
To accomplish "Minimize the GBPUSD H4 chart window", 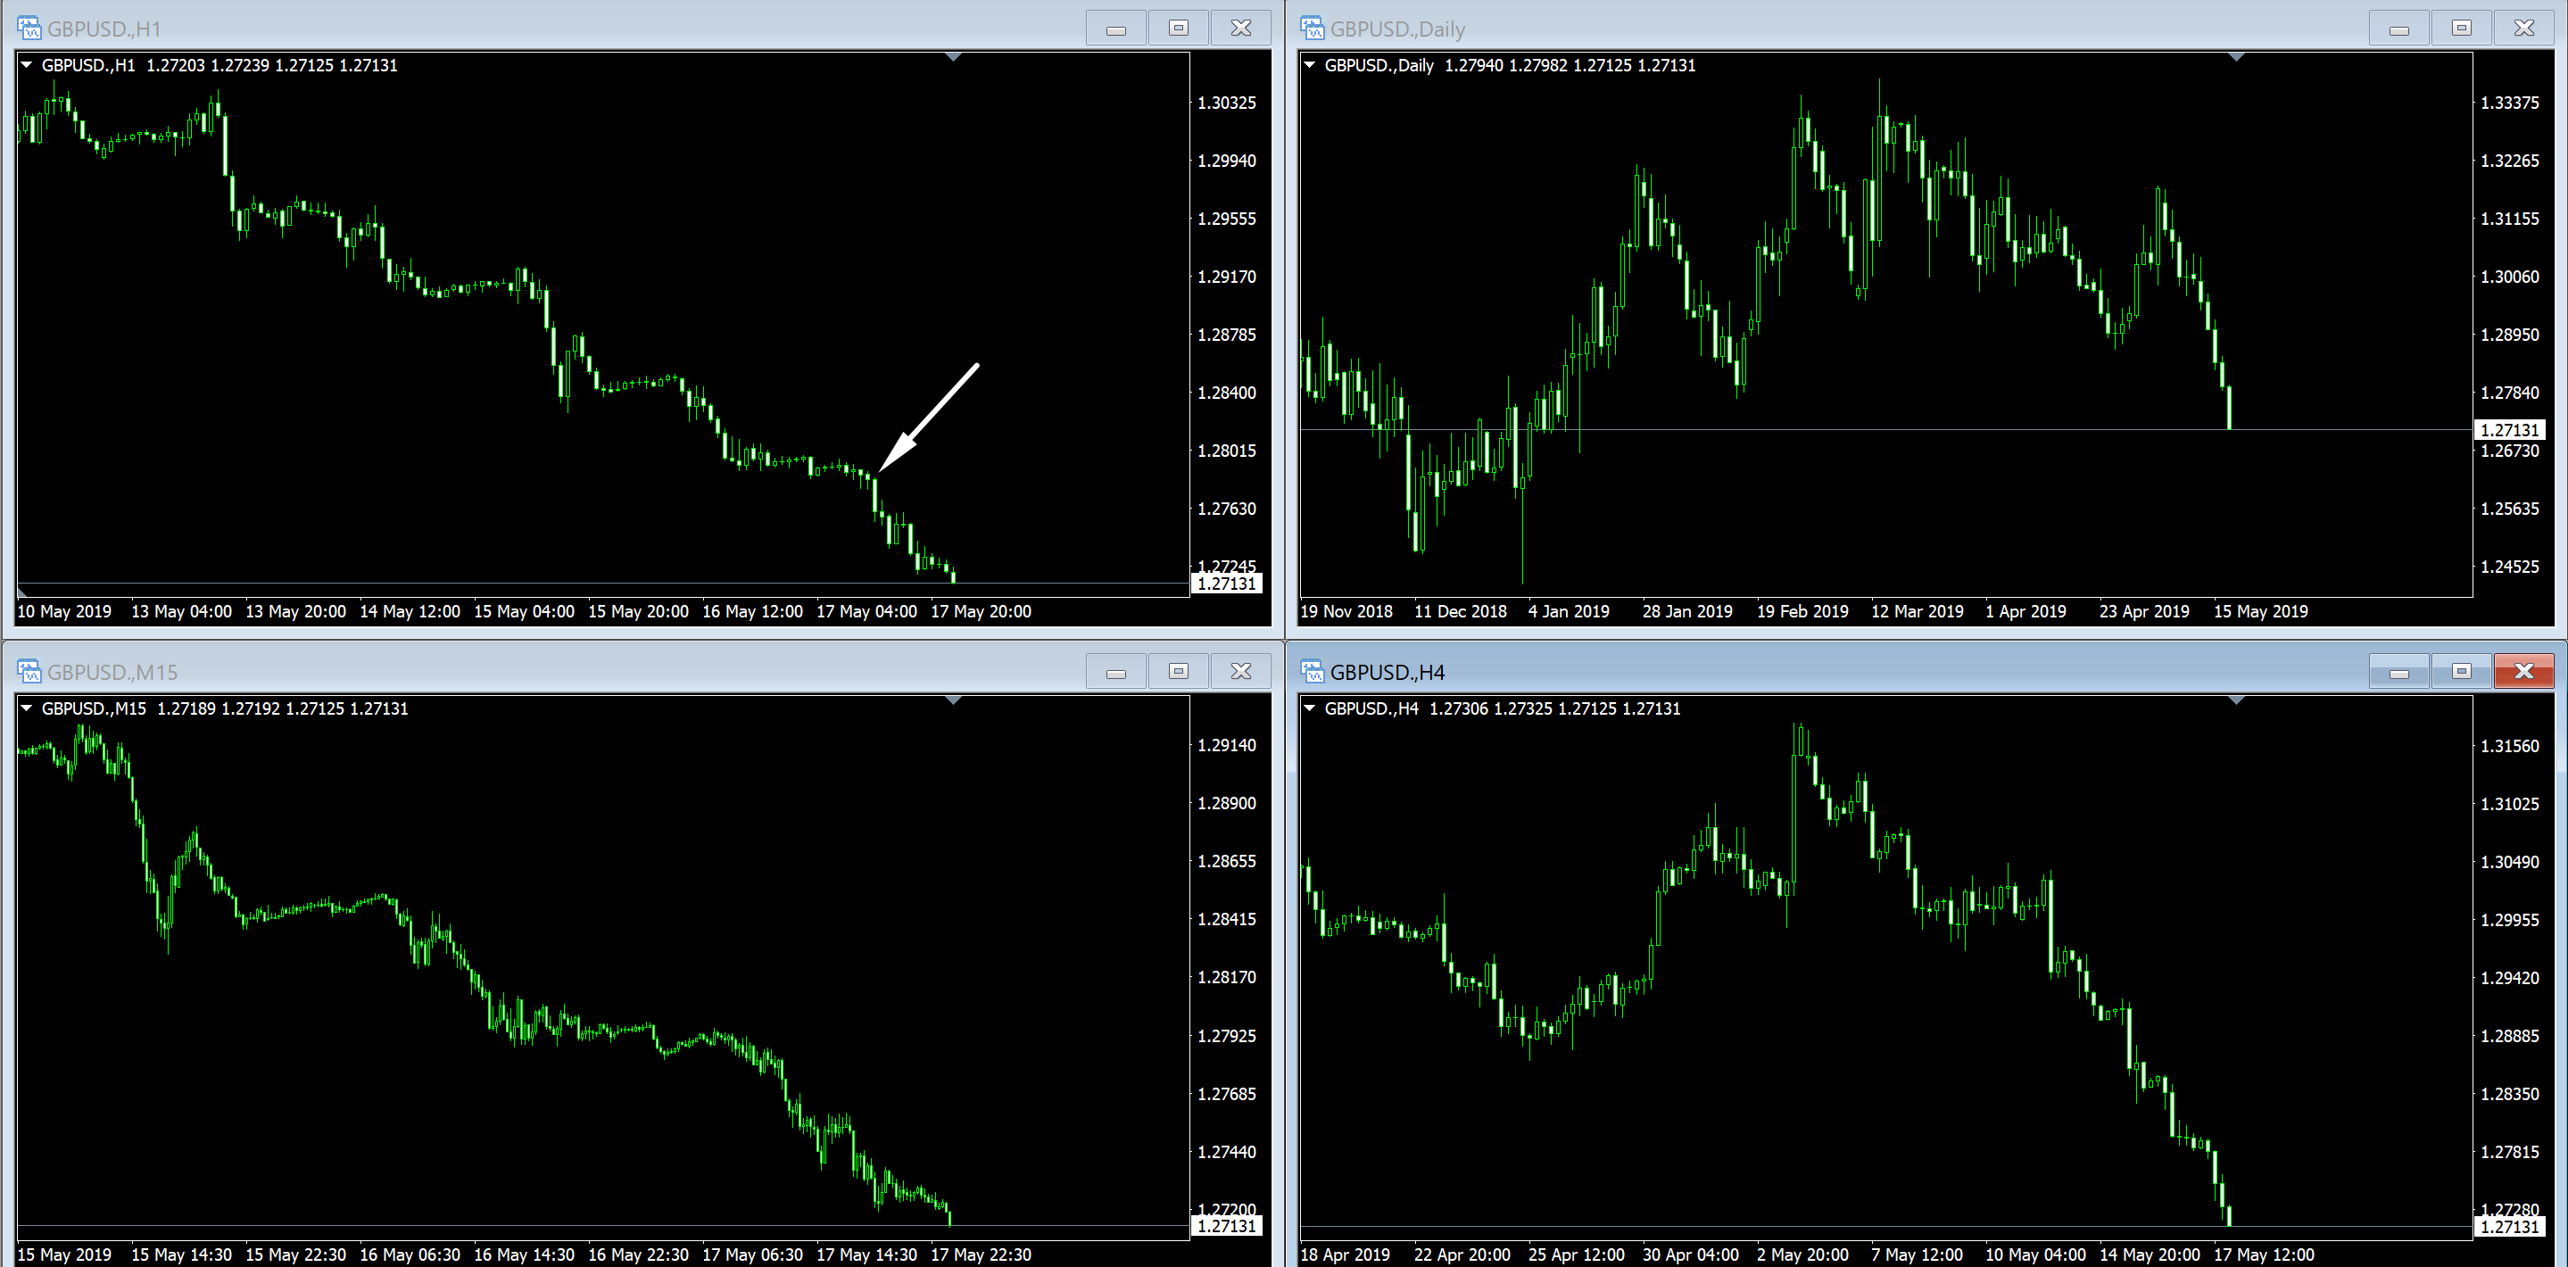I will pyautogui.click(x=2398, y=671).
